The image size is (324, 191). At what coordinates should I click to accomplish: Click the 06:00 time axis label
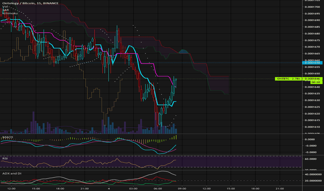click(158, 189)
